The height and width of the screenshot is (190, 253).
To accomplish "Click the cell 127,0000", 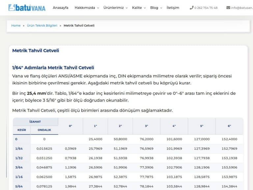I will pyautogui.click(x=202, y=139).
